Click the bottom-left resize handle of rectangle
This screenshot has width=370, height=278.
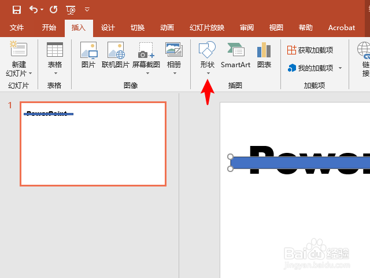(x=230, y=169)
